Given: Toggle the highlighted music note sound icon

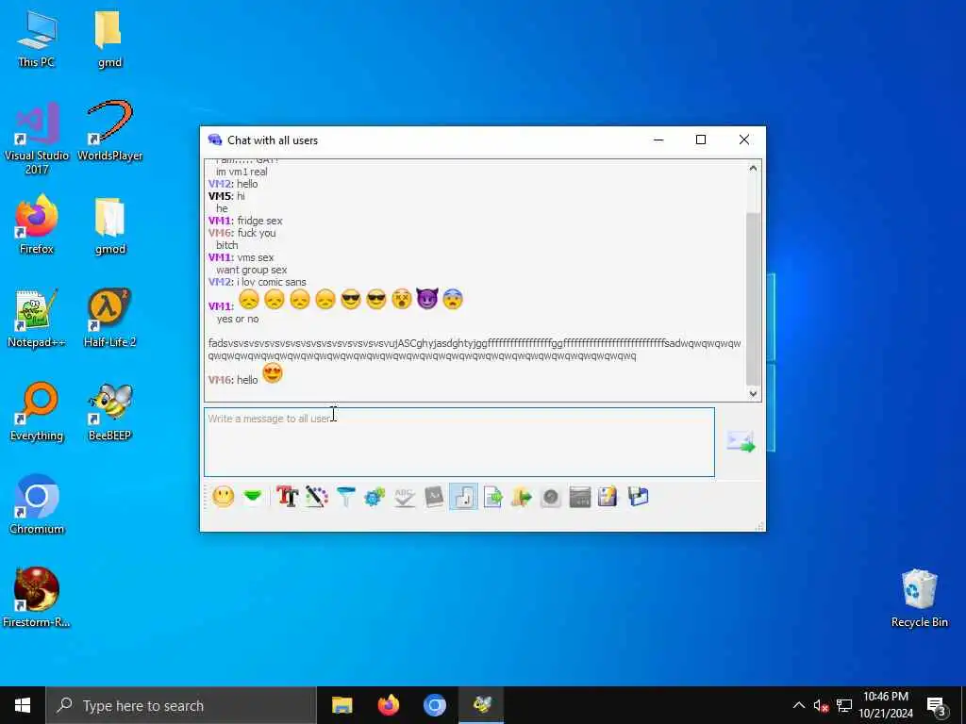Looking at the screenshot, I should [463, 496].
